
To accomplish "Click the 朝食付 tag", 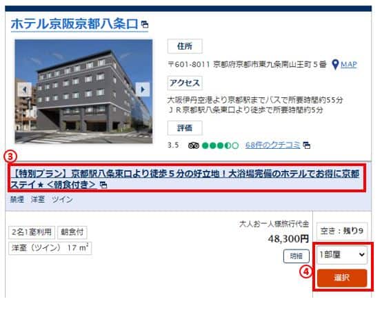I will [x=72, y=232].
